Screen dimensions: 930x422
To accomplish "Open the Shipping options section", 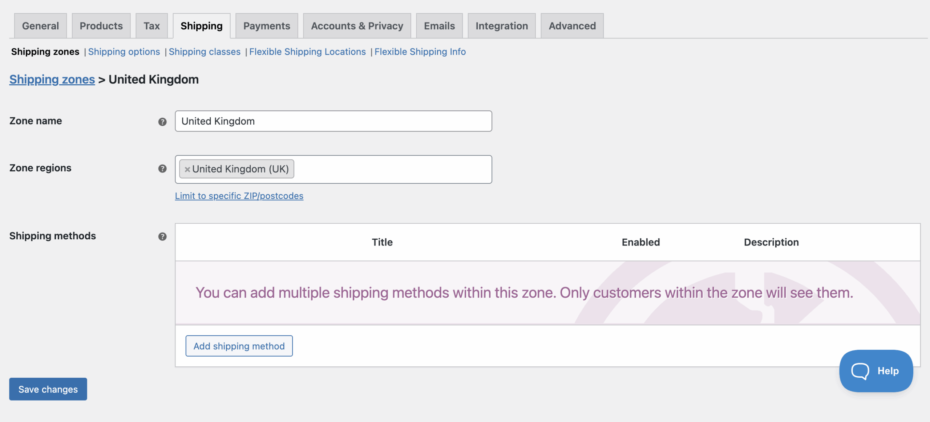I will coord(124,52).
